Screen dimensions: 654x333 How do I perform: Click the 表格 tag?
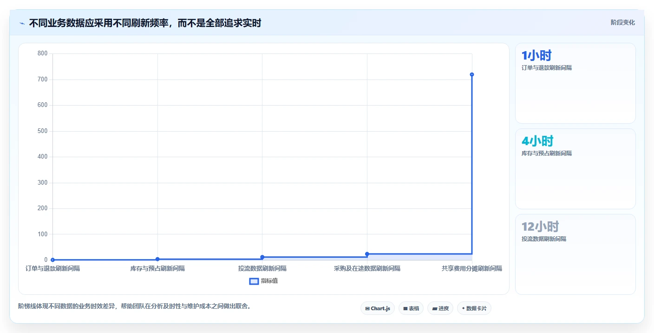tap(411, 308)
